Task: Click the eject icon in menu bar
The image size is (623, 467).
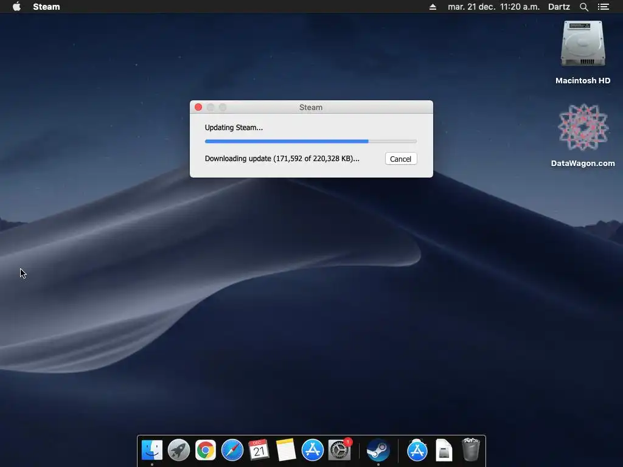Action: pyautogui.click(x=433, y=7)
